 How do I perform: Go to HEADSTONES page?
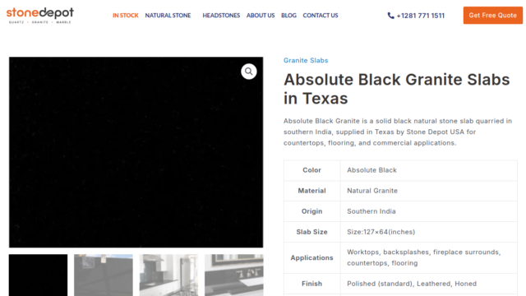[x=221, y=16]
